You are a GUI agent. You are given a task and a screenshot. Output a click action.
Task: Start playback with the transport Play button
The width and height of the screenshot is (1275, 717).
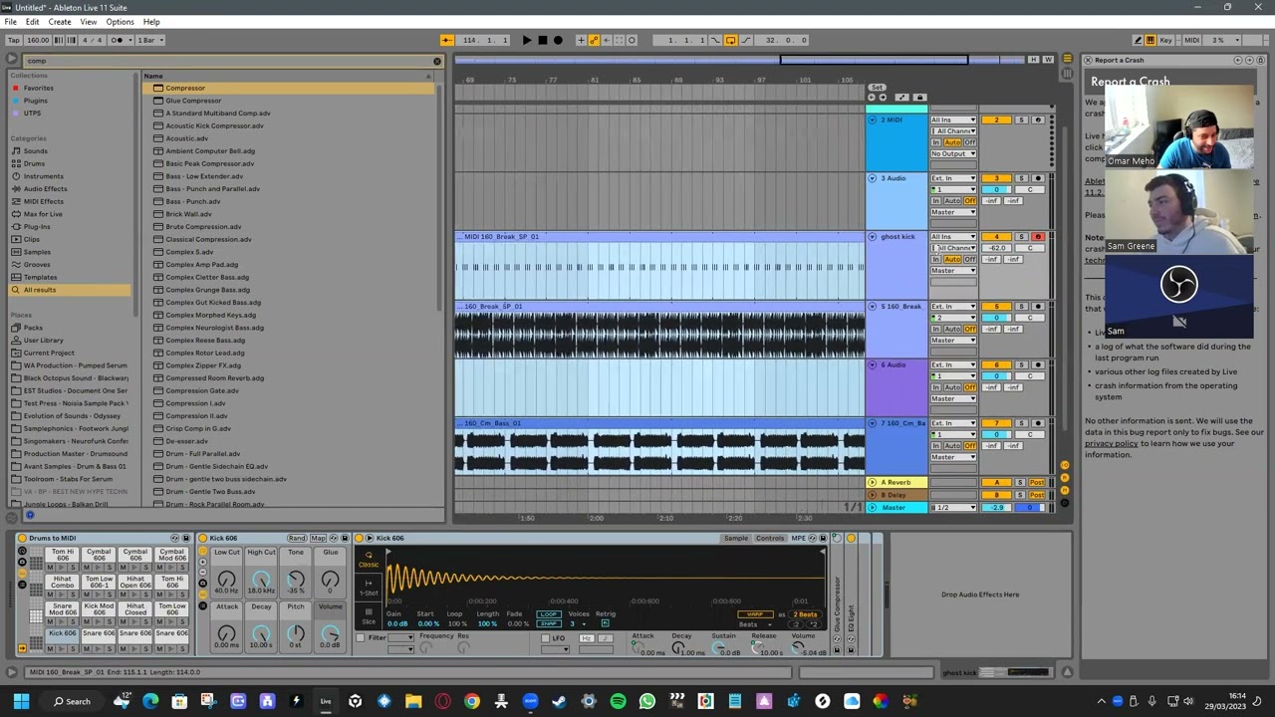[x=527, y=40]
